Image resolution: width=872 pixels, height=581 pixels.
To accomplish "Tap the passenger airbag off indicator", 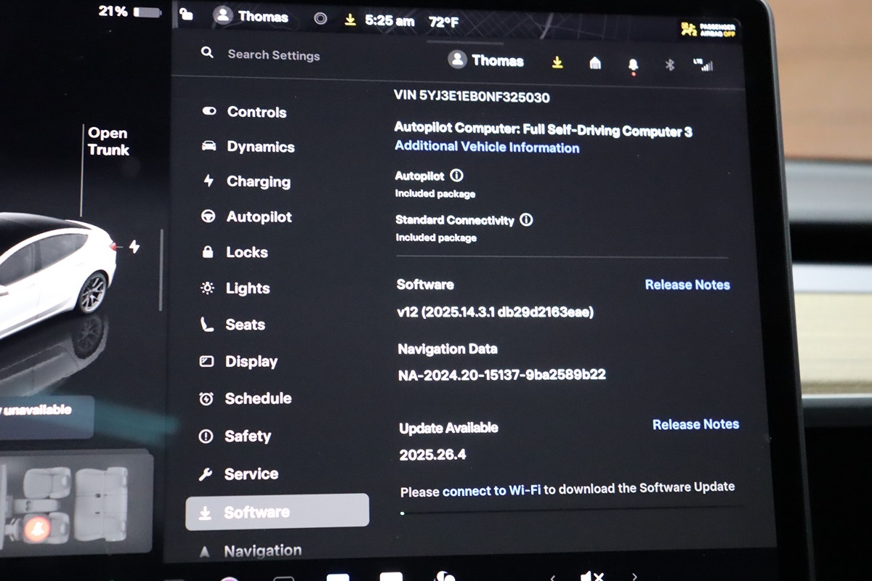I will click(708, 29).
